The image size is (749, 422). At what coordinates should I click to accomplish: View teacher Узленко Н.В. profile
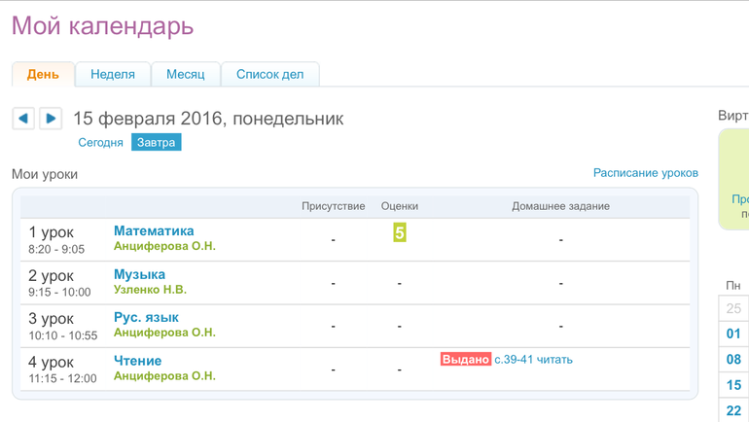(150, 290)
